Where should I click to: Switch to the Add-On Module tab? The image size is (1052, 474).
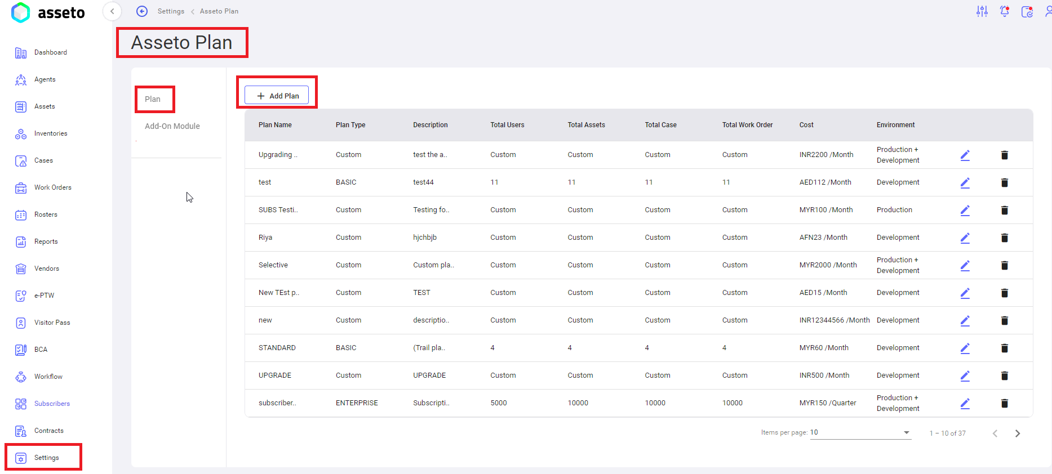pyautogui.click(x=172, y=126)
